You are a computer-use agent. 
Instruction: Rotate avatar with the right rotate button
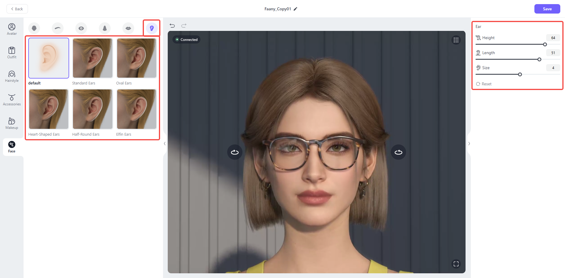(x=398, y=152)
